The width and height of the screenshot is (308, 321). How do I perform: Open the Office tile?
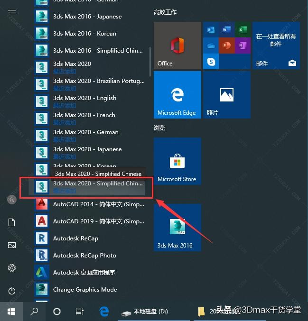(x=177, y=46)
